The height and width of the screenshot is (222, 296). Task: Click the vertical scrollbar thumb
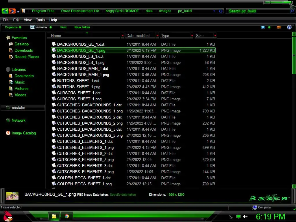tap(294, 55)
